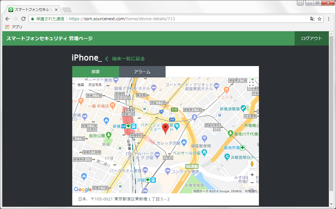Click the パナソニック汐留ミュージアム museum icon
The height and width of the screenshot is (209, 336).
[177, 126]
